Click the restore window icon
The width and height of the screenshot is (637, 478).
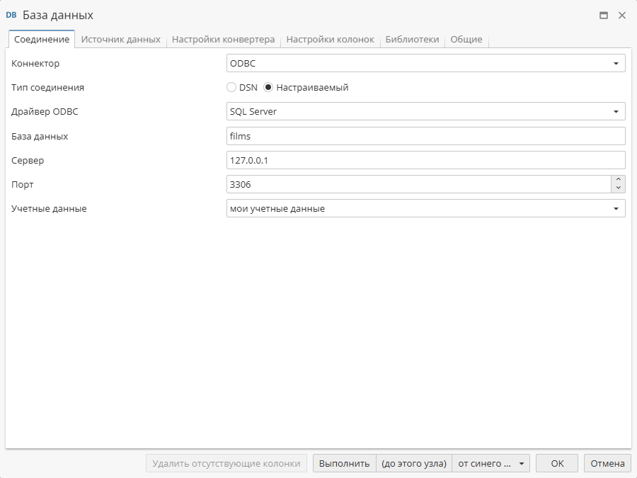click(x=604, y=14)
